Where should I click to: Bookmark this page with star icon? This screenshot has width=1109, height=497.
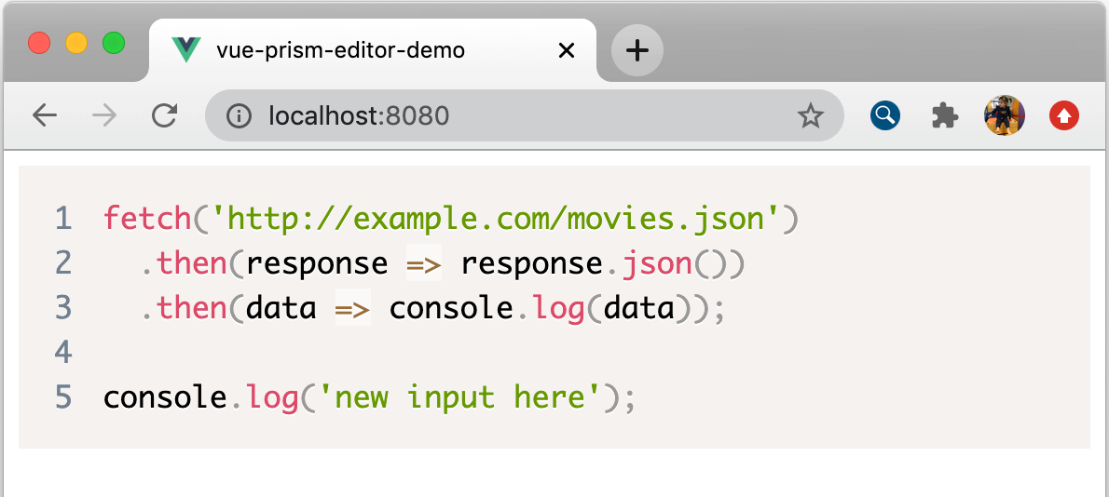(810, 115)
